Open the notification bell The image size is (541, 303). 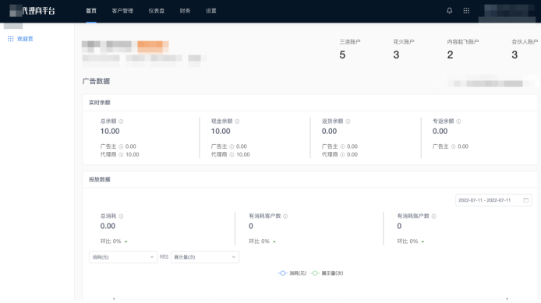tap(449, 11)
